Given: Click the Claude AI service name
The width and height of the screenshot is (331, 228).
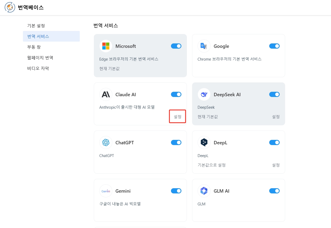Looking at the screenshot, I should pos(126,94).
